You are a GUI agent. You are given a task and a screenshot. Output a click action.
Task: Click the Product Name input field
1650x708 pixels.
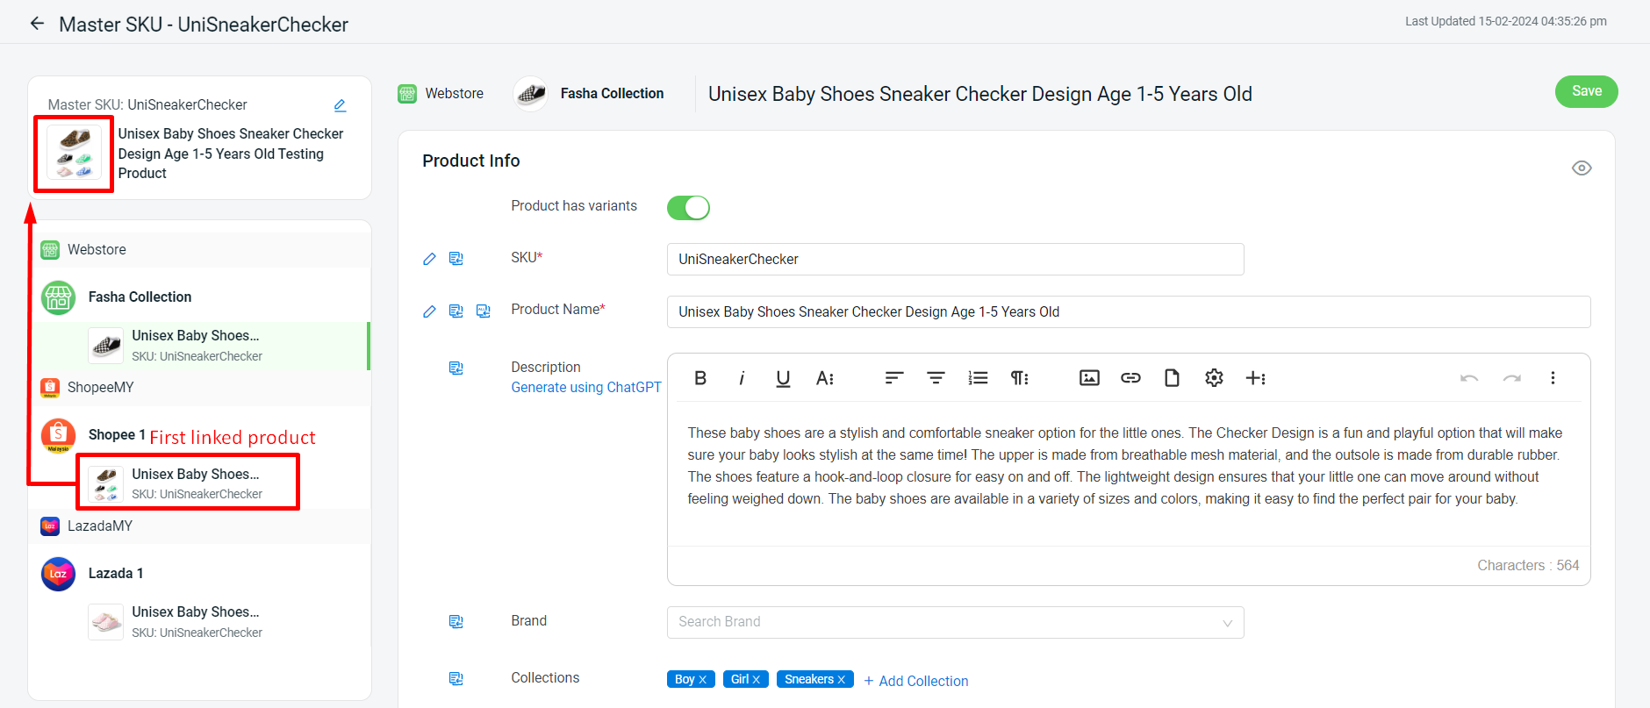click(1128, 312)
